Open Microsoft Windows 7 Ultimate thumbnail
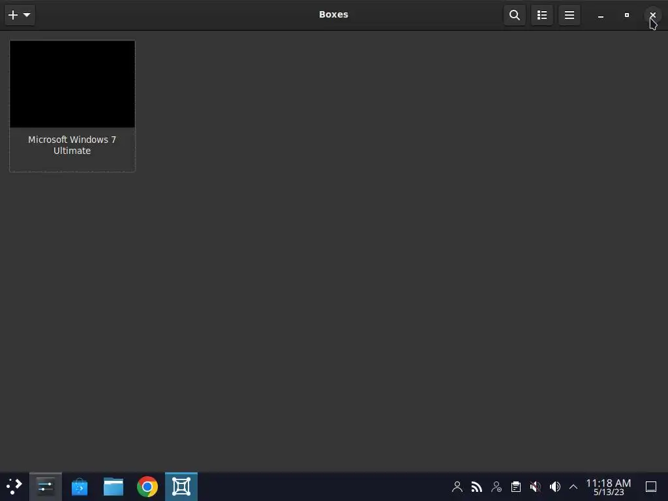 pos(72,84)
